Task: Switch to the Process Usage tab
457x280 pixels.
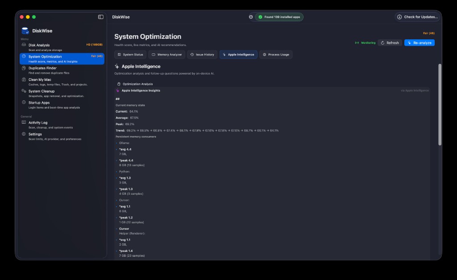Action: (276, 54)
